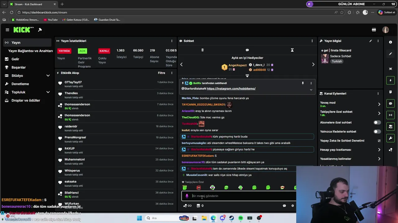Click the screen capture icon in right sidebar
This screenshot has width=398, height=223.
[391, 69]
